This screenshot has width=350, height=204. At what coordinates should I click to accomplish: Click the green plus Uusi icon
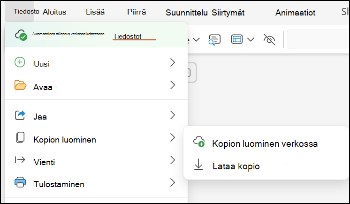tap(20, 62)
